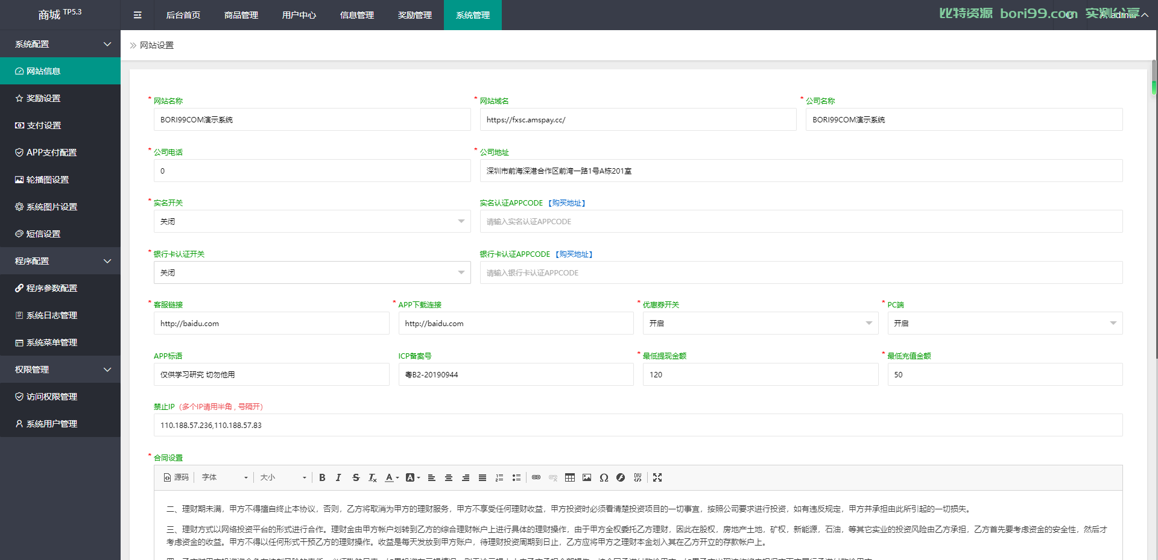Click the 商城 TP5.3 logo
Image resolution: width=1158 pixels, height=560 pixels.
point(60,14)
